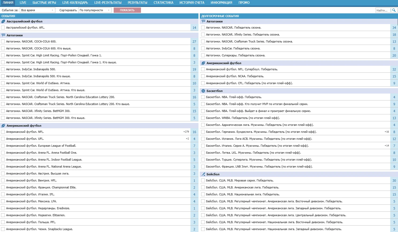Click the baseball icon in long-term events
This screenshot has width=398, height=232.
tap(203, 174)
